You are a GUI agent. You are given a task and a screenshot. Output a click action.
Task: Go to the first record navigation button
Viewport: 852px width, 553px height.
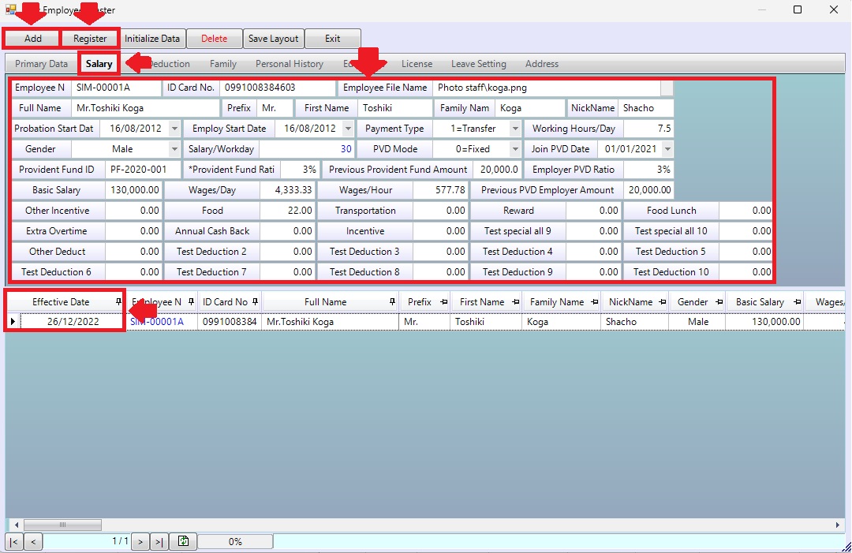coord(14,541)
